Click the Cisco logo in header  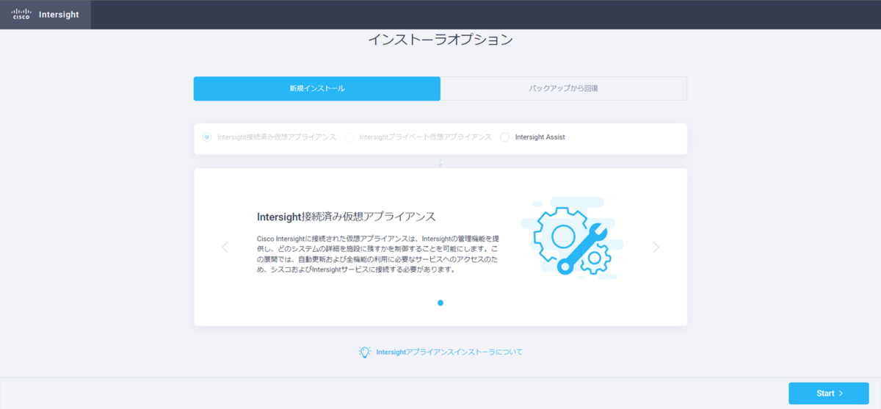click(21, 14)
